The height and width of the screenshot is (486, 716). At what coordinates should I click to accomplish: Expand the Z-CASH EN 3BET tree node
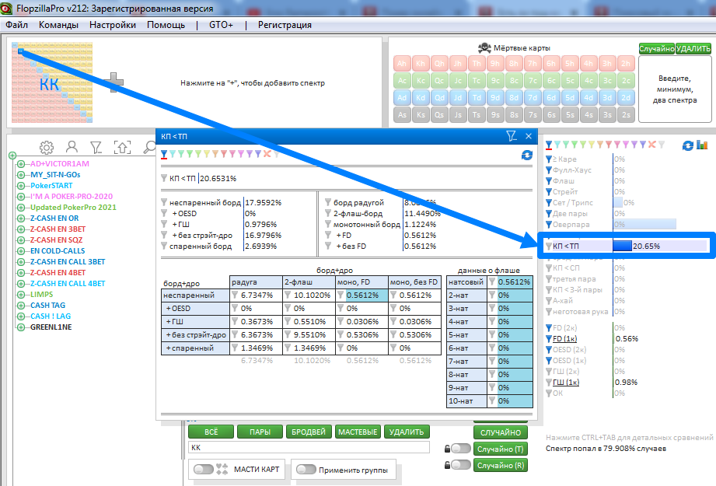tap(12, 229)
